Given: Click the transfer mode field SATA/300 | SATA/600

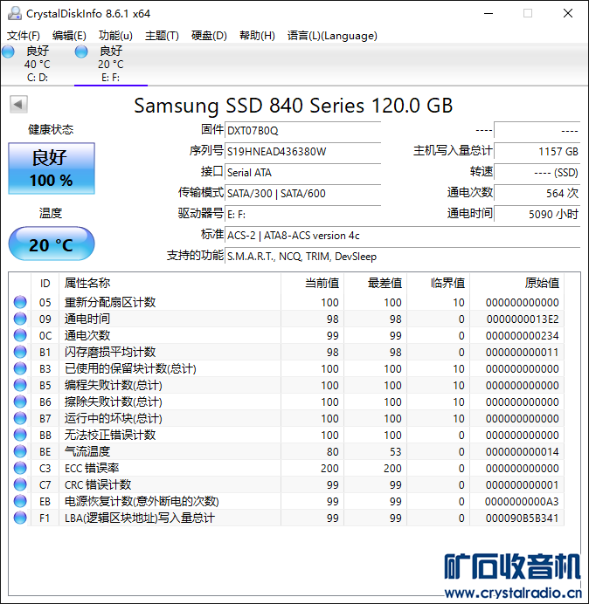Looking at the screenshot, I should (x=302, y=193).
